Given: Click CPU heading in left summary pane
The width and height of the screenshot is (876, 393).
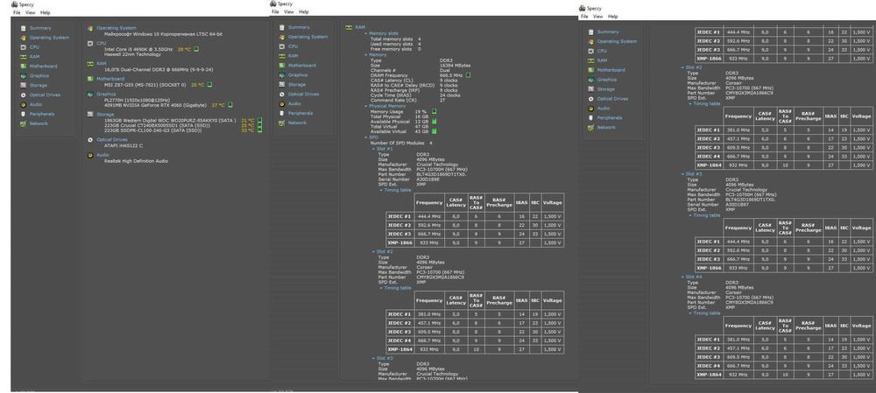Looking at the screenshot, I should pyautogui.click(x=101, y=43).
